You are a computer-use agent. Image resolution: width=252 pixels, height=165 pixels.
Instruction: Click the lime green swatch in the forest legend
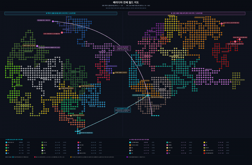pos(42,148)
